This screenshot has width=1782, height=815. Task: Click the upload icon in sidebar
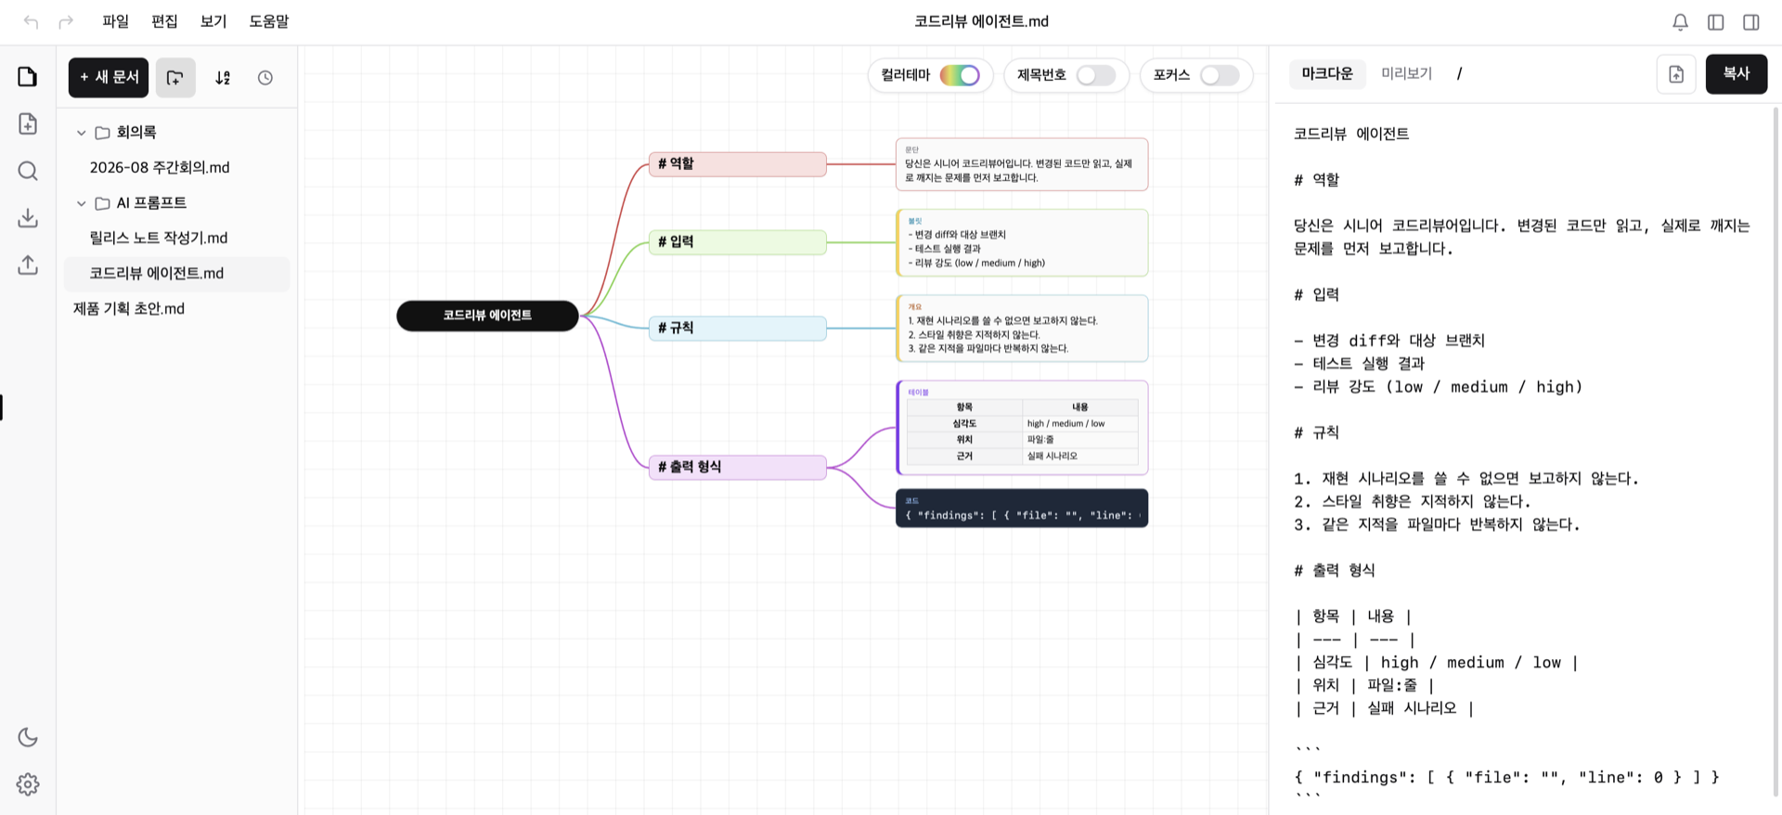tap(28, 265)
